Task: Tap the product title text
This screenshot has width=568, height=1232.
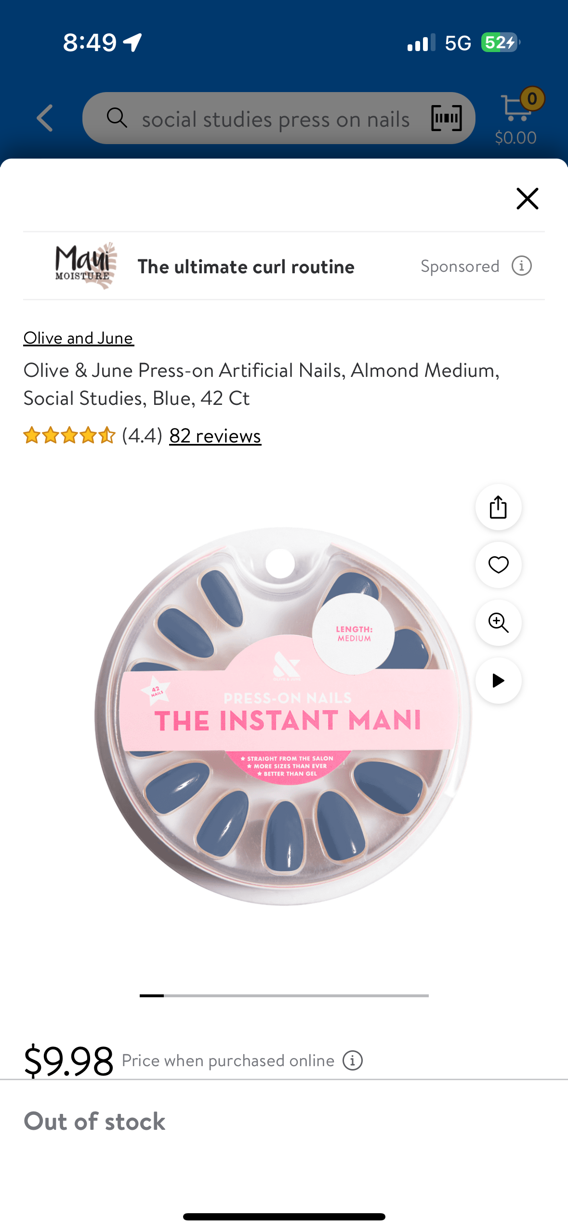Action: [x=262, y=384]
